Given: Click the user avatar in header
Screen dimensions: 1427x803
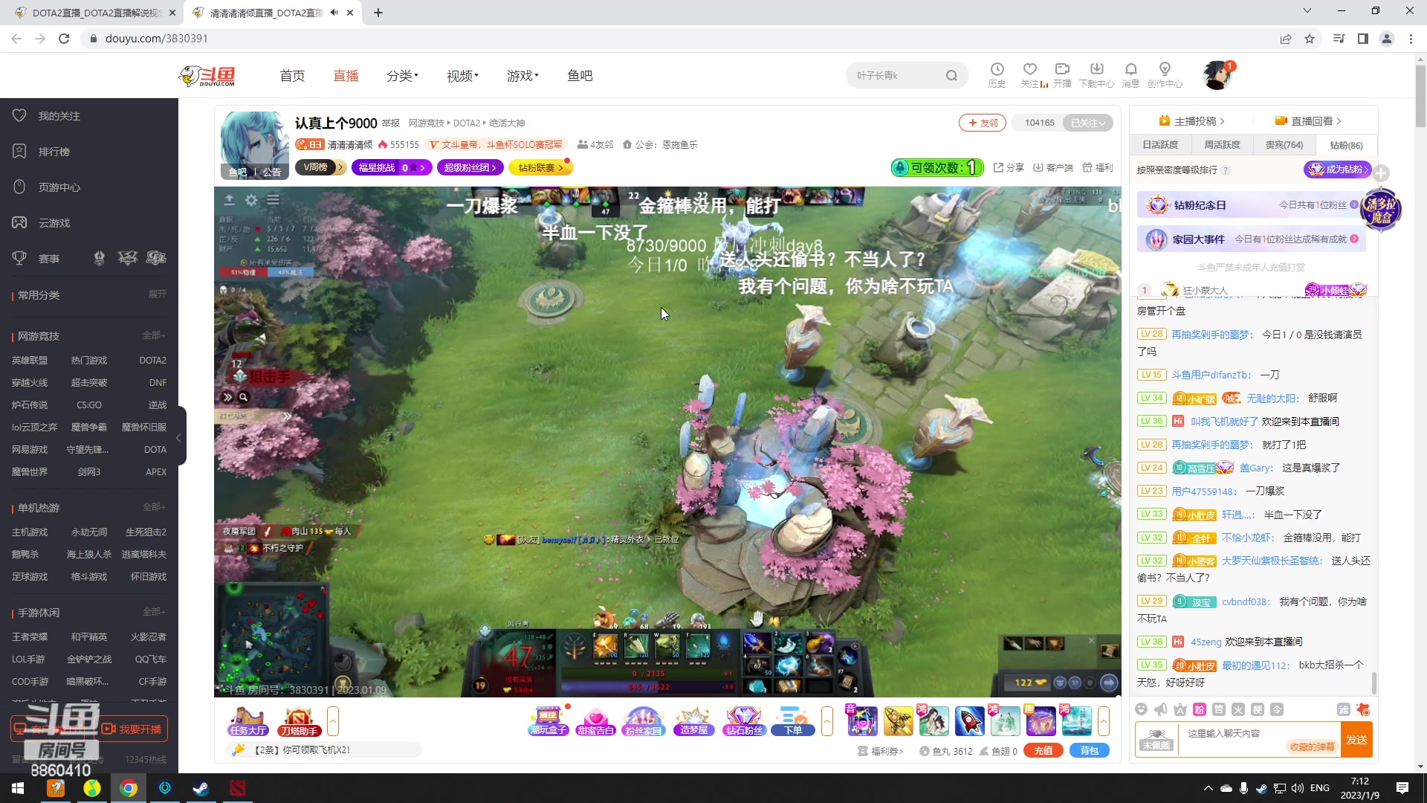Looking at the screenshot, I should click(1217, 75).
